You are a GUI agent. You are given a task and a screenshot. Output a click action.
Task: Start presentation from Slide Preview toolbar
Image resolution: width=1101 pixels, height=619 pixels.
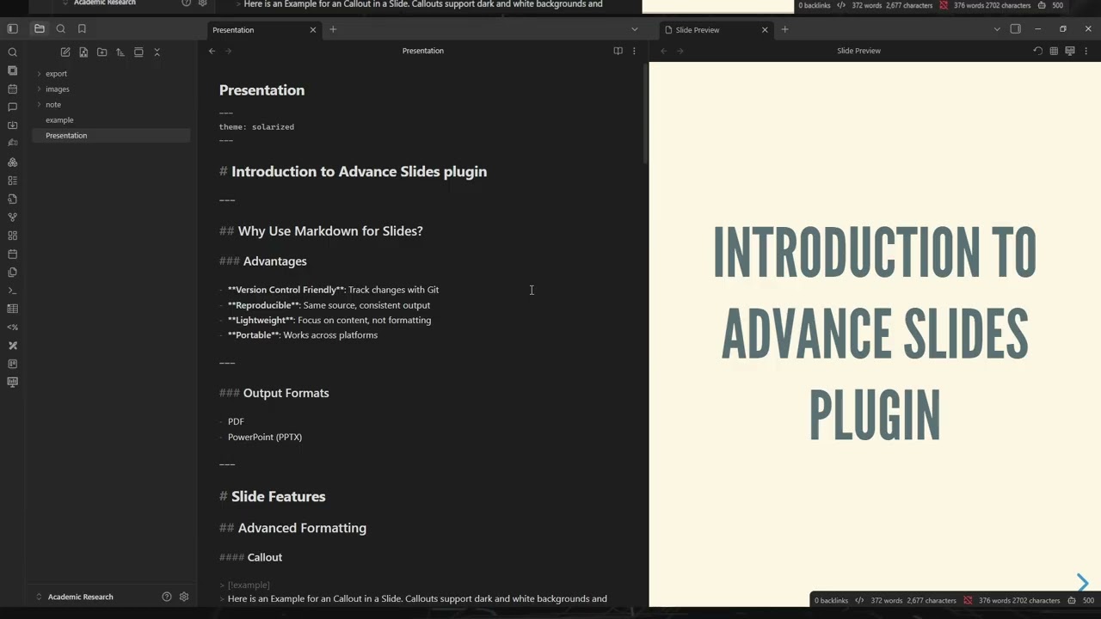(1070, 51)
